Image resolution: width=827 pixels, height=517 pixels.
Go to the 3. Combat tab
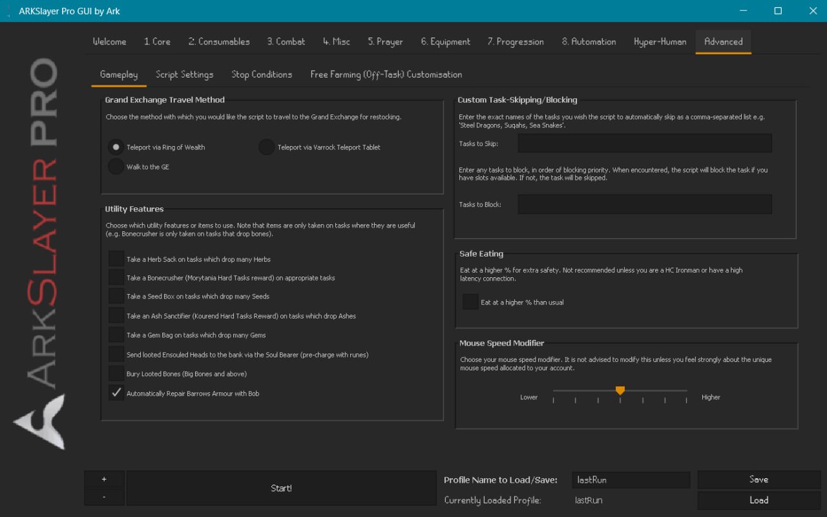click(x=286, y=41)
